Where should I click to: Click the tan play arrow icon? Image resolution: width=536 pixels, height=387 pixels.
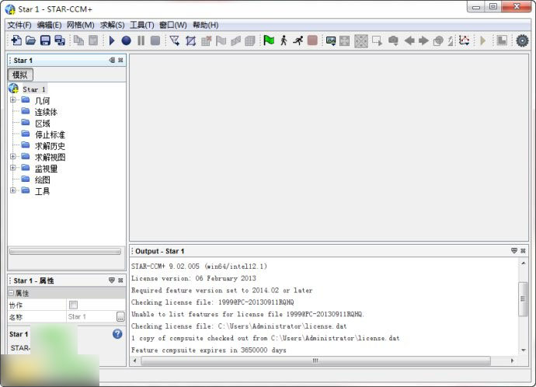coord(482,40)
